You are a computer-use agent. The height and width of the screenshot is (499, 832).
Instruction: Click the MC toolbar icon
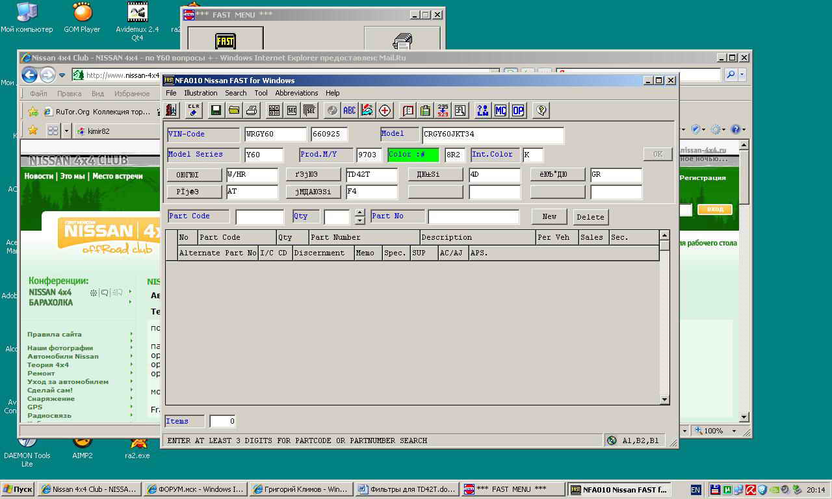(500, 110)
